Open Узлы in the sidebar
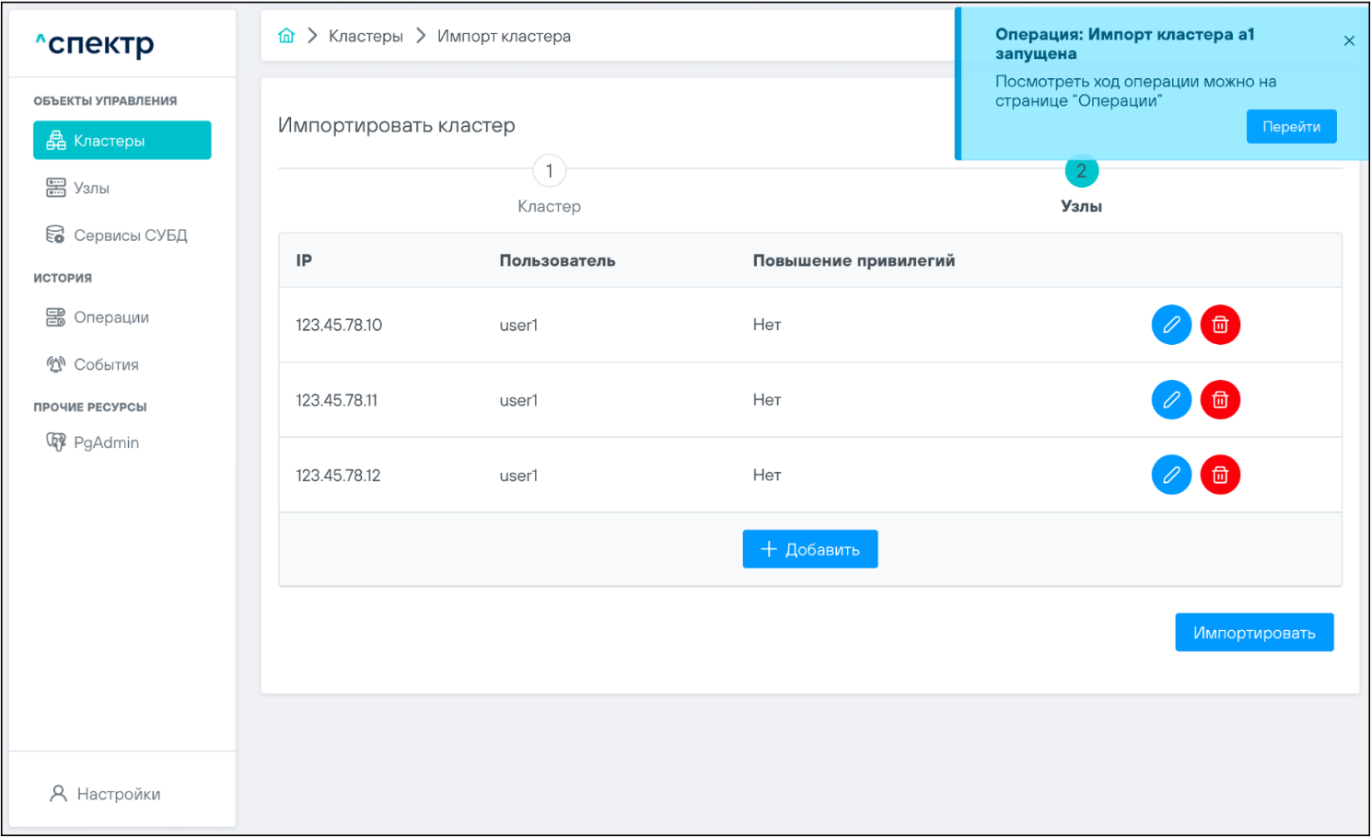 [x=91, y=189]
